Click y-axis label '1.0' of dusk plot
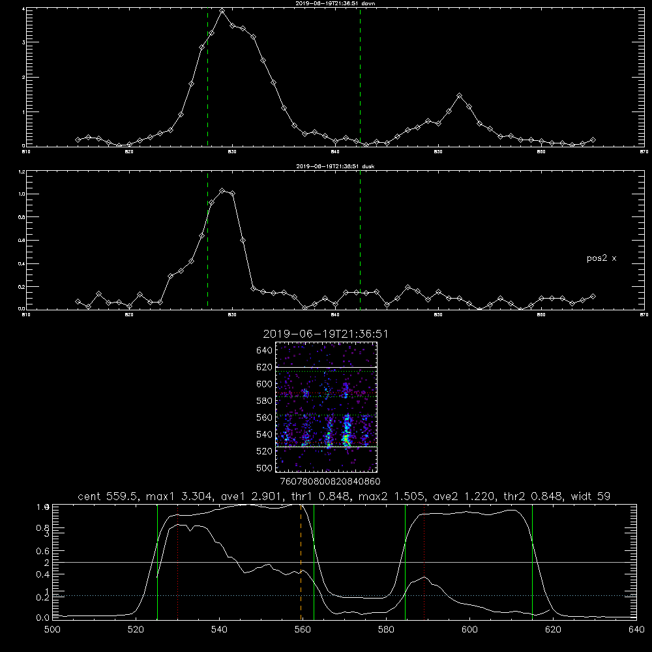This screenshot has height=652, width=652. [22, 194]
